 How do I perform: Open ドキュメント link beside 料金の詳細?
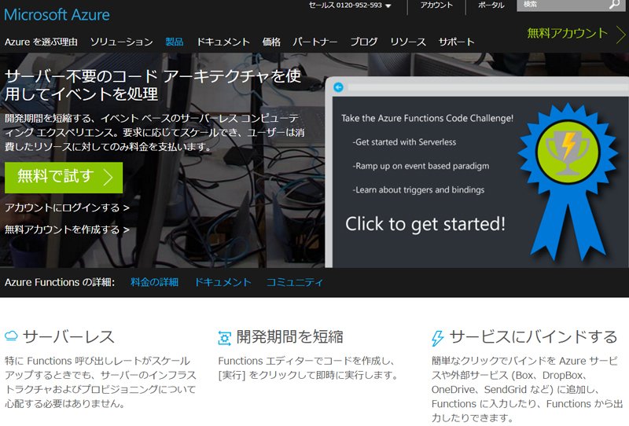223,282
